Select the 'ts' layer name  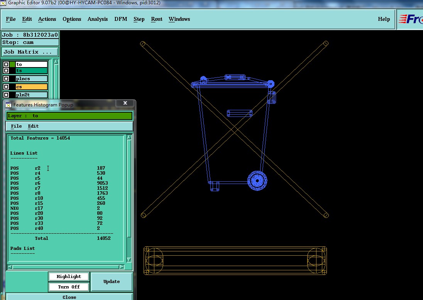point(31,71)
